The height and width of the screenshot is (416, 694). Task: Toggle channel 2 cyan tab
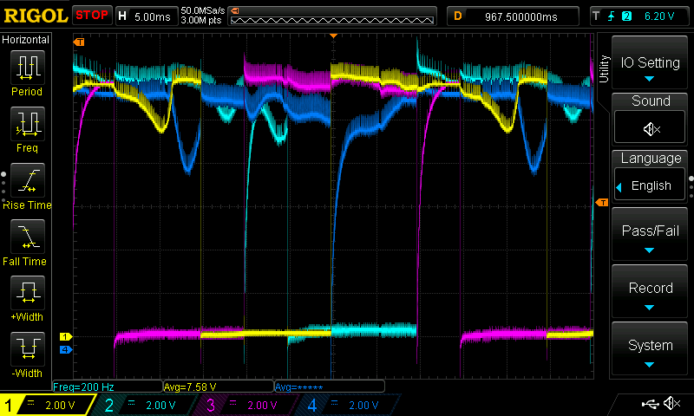tap(147, 405)
